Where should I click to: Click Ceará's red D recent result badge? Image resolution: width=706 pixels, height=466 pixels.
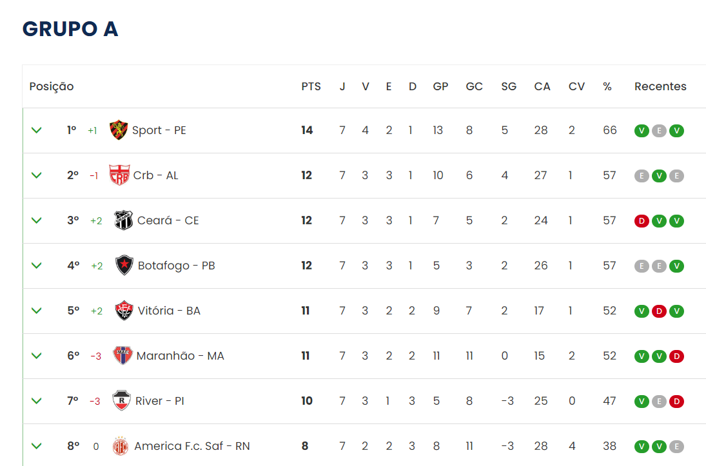pyautogui.click(x=642, y=221)
